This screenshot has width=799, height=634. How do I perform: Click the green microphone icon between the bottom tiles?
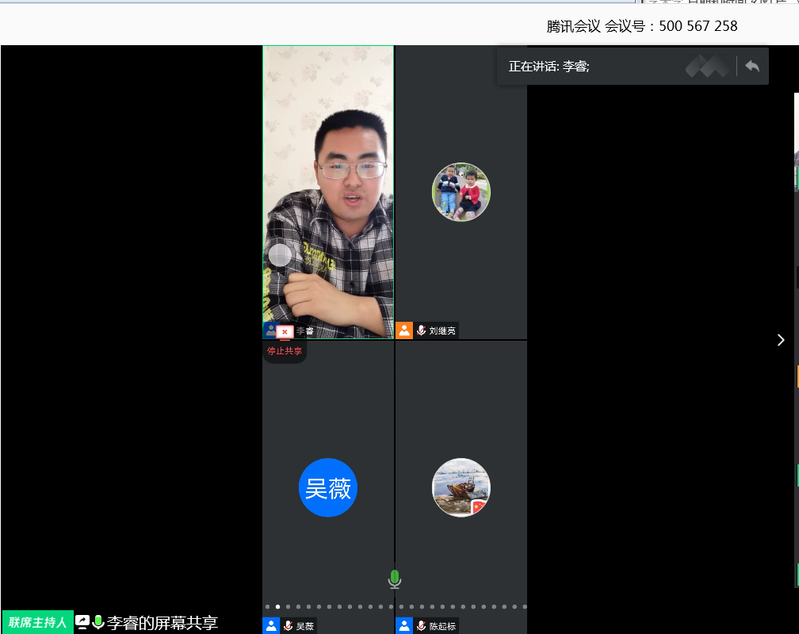395,579
